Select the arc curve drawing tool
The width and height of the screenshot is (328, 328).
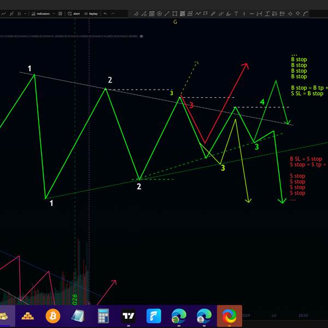point(306,14)
